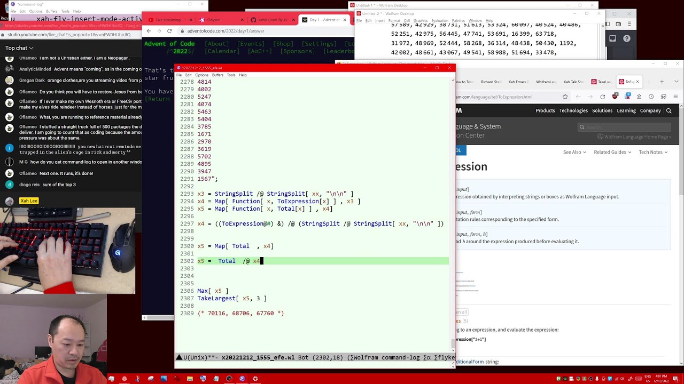Image resolution: width=684 pixels, height=384 pixels.
Task: Switch to TakeLargest Firefox tab
Action: (602, 82)
